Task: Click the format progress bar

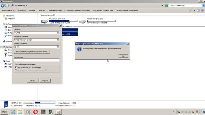Action: [37, 76]
